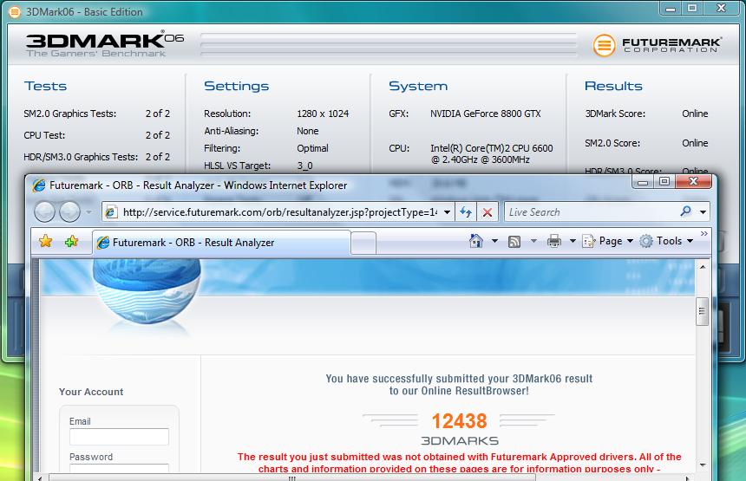Expand the feeds dropdown arrow

(533, 242)
